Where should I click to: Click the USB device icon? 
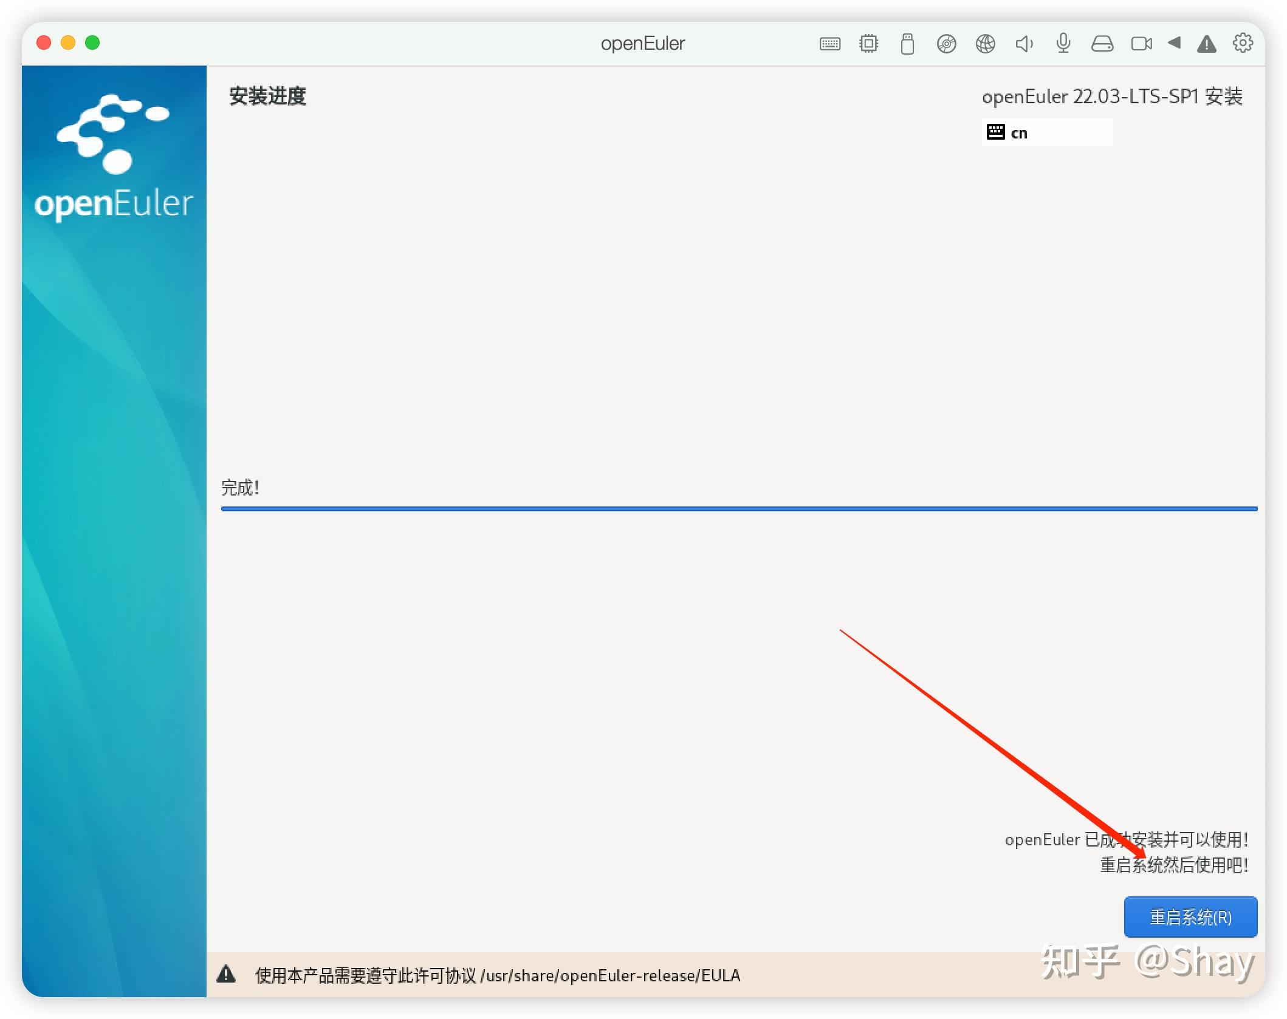click(x=907, y=44)
